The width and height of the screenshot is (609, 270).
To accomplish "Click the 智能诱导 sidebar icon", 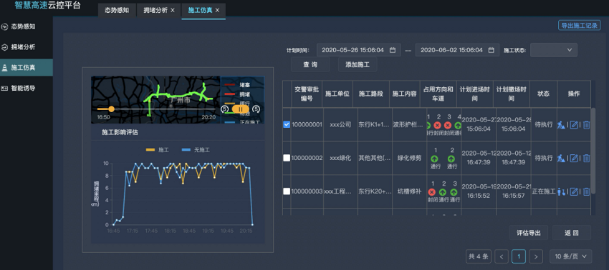I will pyautogui.click(x=5, y=89).
